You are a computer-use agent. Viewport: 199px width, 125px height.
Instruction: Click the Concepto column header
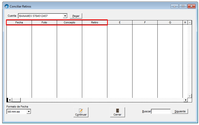click(69, 22)
